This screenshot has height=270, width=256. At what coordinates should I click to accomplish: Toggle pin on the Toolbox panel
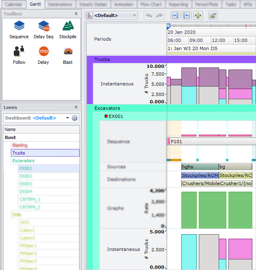(x=76, y=14)
